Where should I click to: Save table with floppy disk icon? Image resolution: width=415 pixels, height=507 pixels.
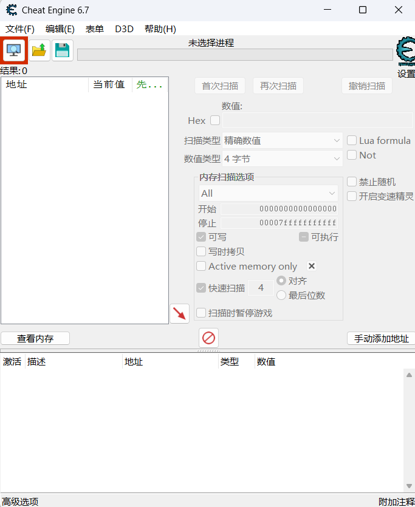point(63,50)
